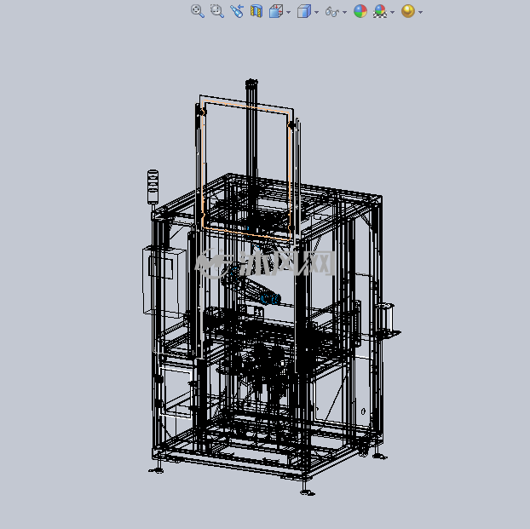Click the Display Style cube icon
The image size is (530, 529).
[304, 11]
